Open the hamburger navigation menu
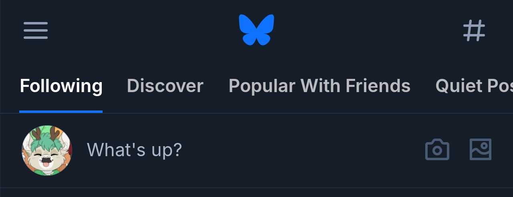Viewport: 513px width, 197px height. 36,30
